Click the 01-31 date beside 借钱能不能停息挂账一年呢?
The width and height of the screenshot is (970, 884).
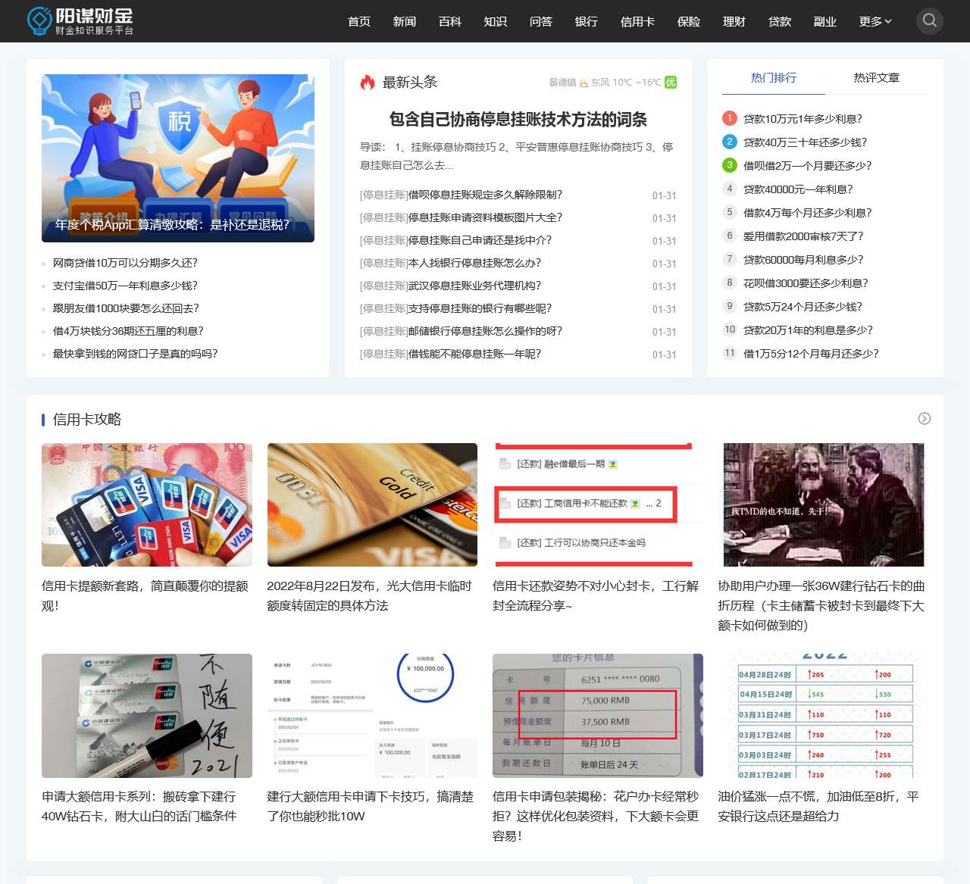665,355
